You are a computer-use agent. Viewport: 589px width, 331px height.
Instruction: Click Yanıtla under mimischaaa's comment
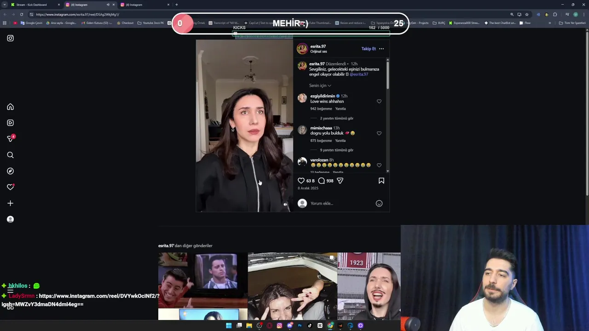pos(341,141)
